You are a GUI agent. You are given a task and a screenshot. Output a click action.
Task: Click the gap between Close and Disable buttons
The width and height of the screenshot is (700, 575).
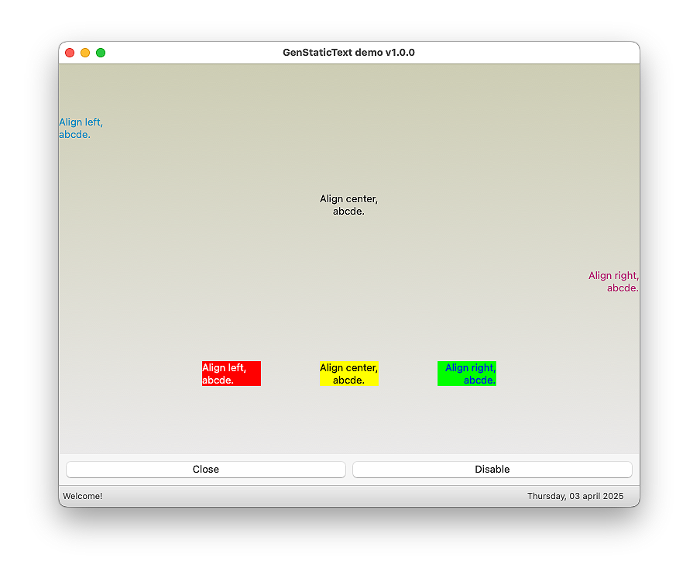(349, 470)
